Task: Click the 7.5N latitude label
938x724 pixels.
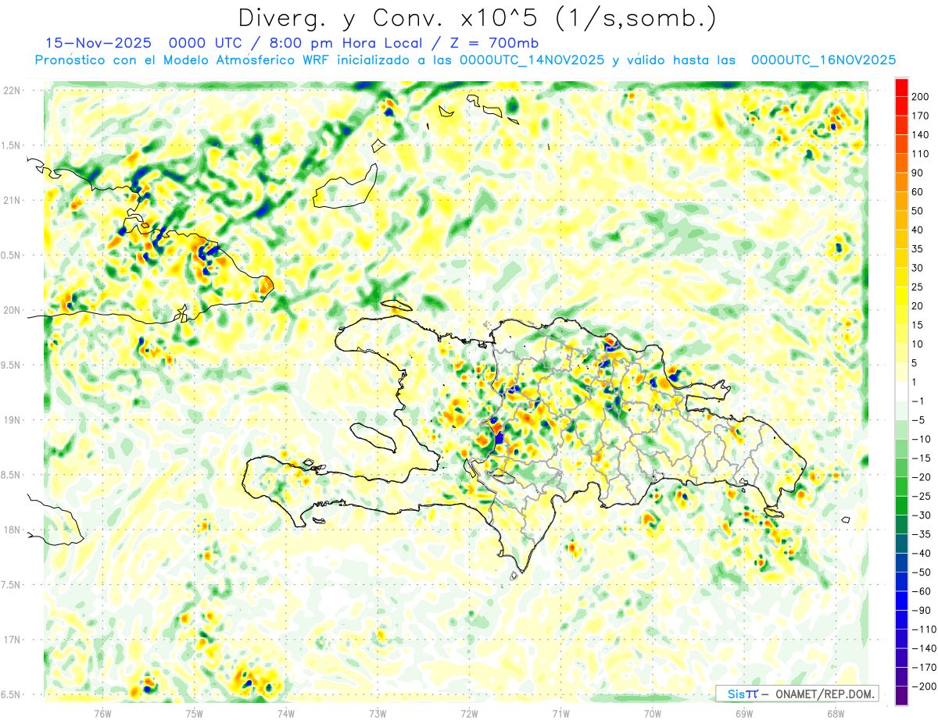Action: click(12, 585)
